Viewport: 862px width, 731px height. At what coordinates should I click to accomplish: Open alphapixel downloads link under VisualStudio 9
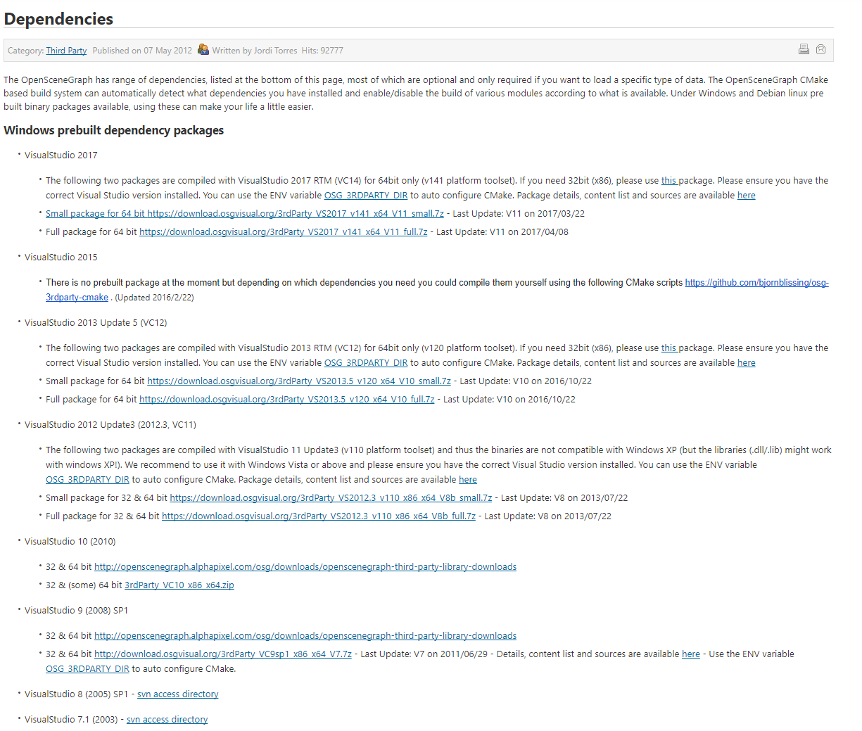(305, 636)
